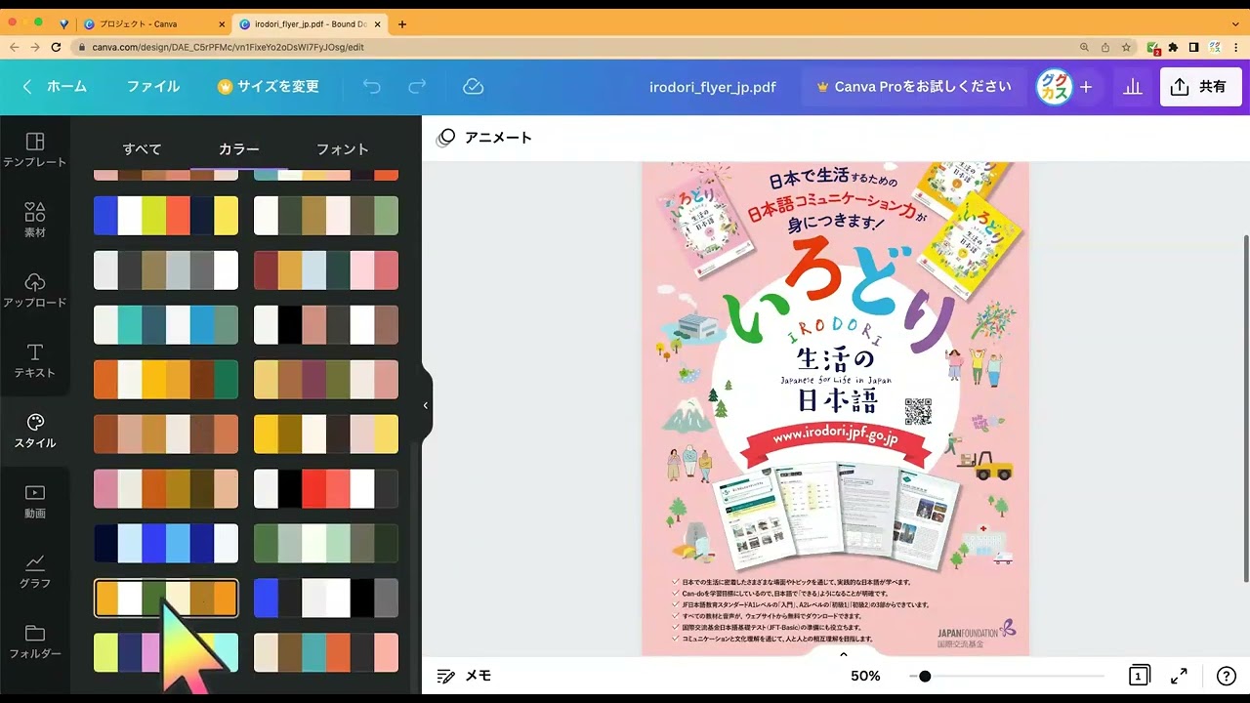The width and height of the screenshot is (1250, 703).
Task: Select the スタイル (Styles) palette icon
Action: 35,422
